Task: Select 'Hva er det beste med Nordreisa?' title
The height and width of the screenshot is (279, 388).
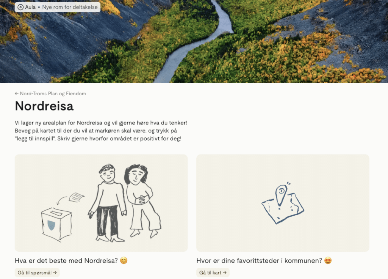Action: (66, 261)
